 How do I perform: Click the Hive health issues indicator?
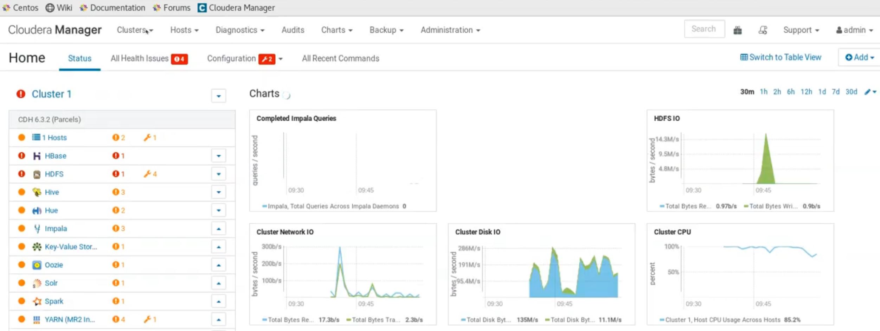(x=118, y=192)
